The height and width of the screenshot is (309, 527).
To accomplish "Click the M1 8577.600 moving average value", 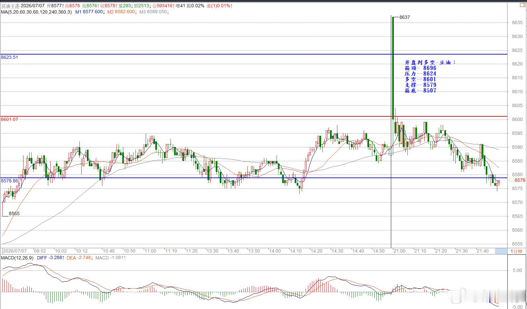I will click(x=90, y=12).
